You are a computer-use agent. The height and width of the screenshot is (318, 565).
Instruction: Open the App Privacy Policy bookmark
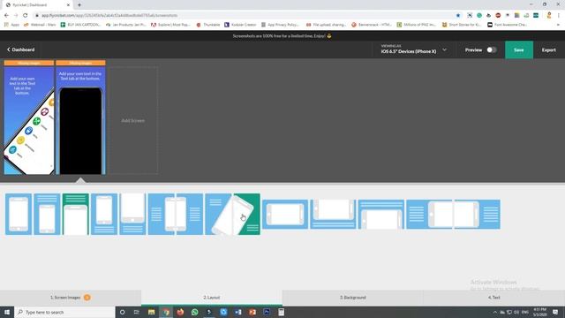pos(281,25)
